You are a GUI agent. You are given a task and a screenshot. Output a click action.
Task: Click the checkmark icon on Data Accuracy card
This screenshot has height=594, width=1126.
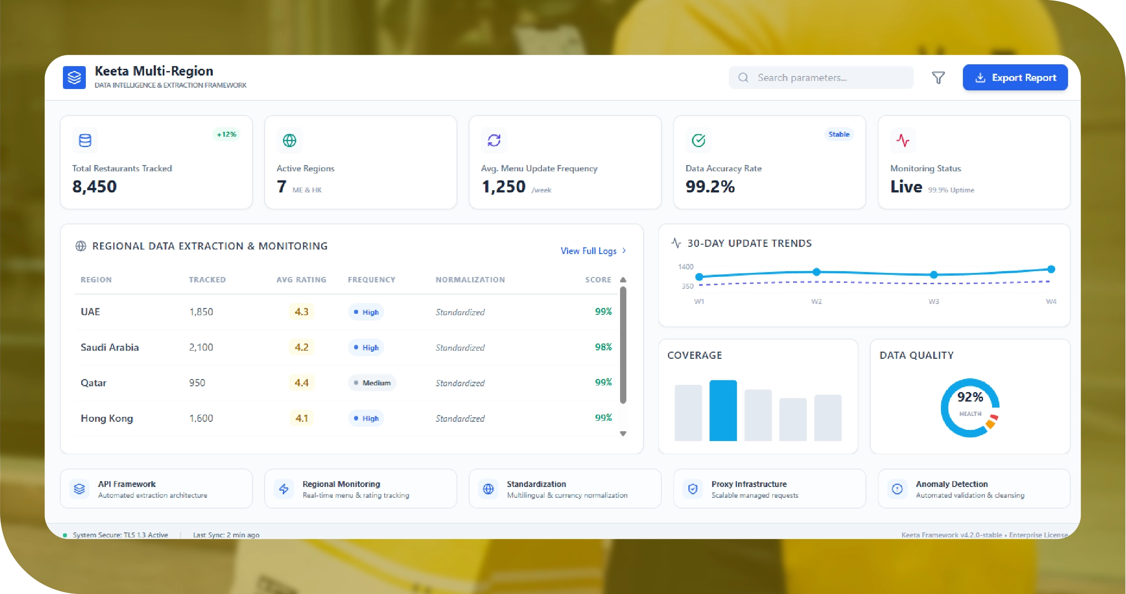[x=698, y=141]
